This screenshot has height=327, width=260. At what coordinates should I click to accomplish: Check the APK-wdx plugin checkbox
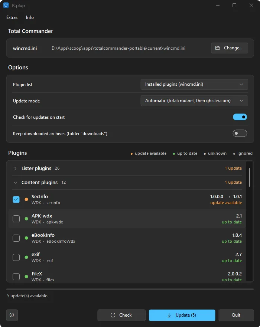pyautogui.click(x=16, y=219)
